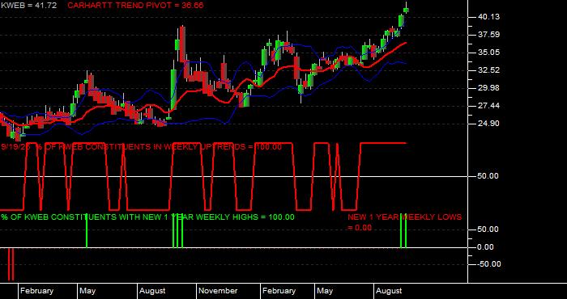Click the latest green candlestick at chart top
This screenshot has width=567, height=299.
pyautogui.click(x=406, y=10)
